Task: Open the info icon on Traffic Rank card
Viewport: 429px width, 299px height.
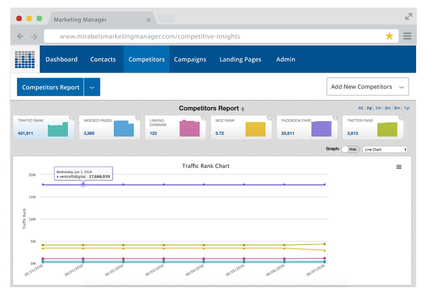Action: point(72,118)
